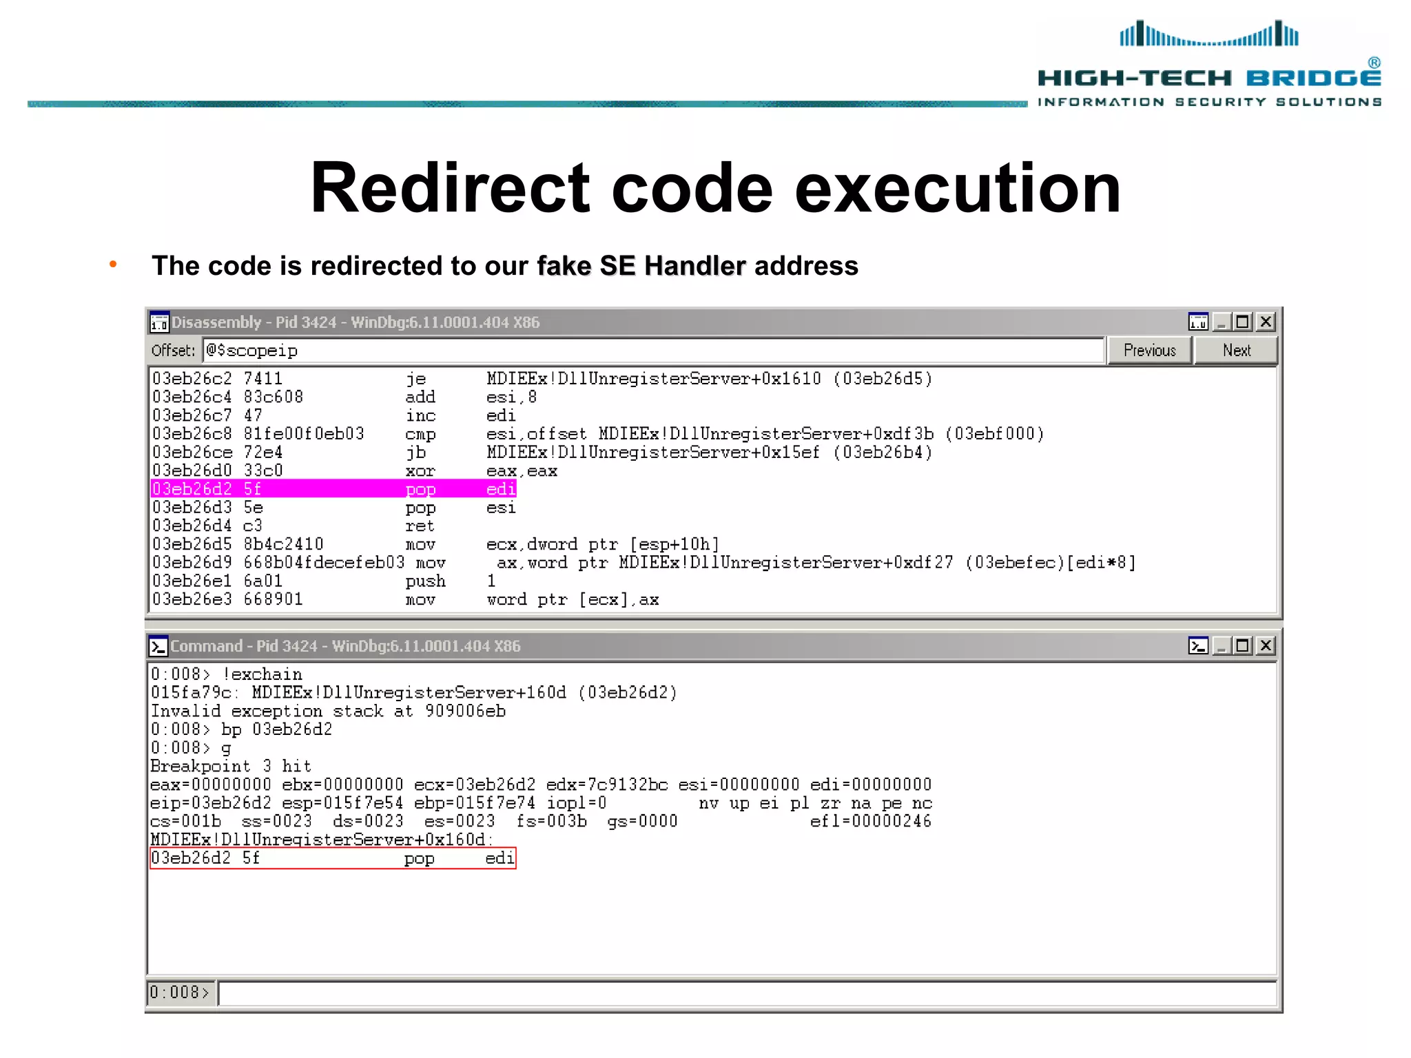Viewport: 1411px width, 1058px height.
Task: Close the Disassembly window
Action: pyautogui.click(x=1266, y=322)
